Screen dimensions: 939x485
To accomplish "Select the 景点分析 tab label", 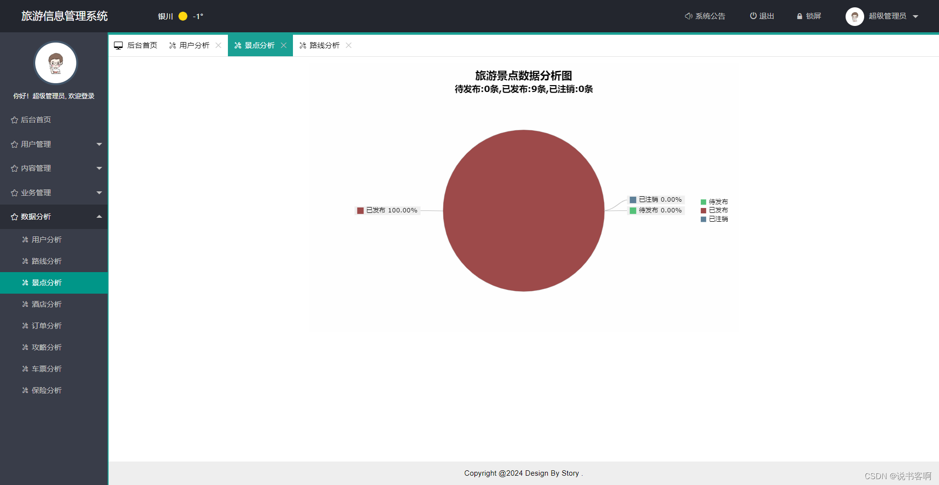I will click(260, 46).
